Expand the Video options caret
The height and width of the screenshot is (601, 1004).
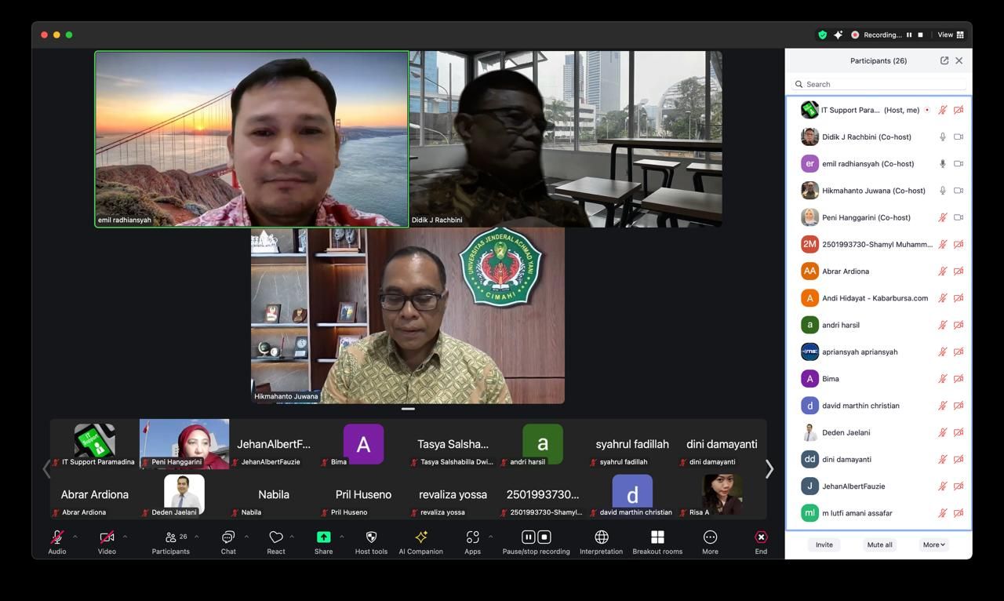[x=124, y=535]
